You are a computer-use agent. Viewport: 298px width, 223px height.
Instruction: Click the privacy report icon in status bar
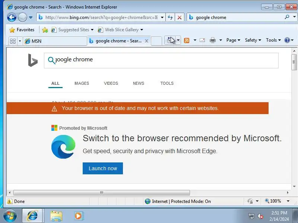(x=250, y=201)
